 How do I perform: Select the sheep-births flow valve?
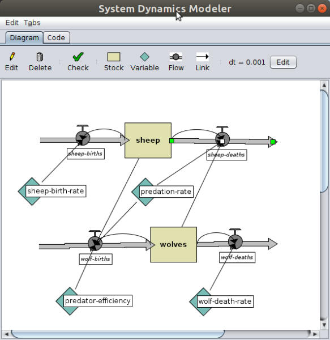pyautogui.click(x=83, y=138)
